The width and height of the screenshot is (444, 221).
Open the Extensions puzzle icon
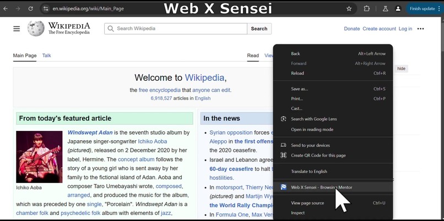367,9
